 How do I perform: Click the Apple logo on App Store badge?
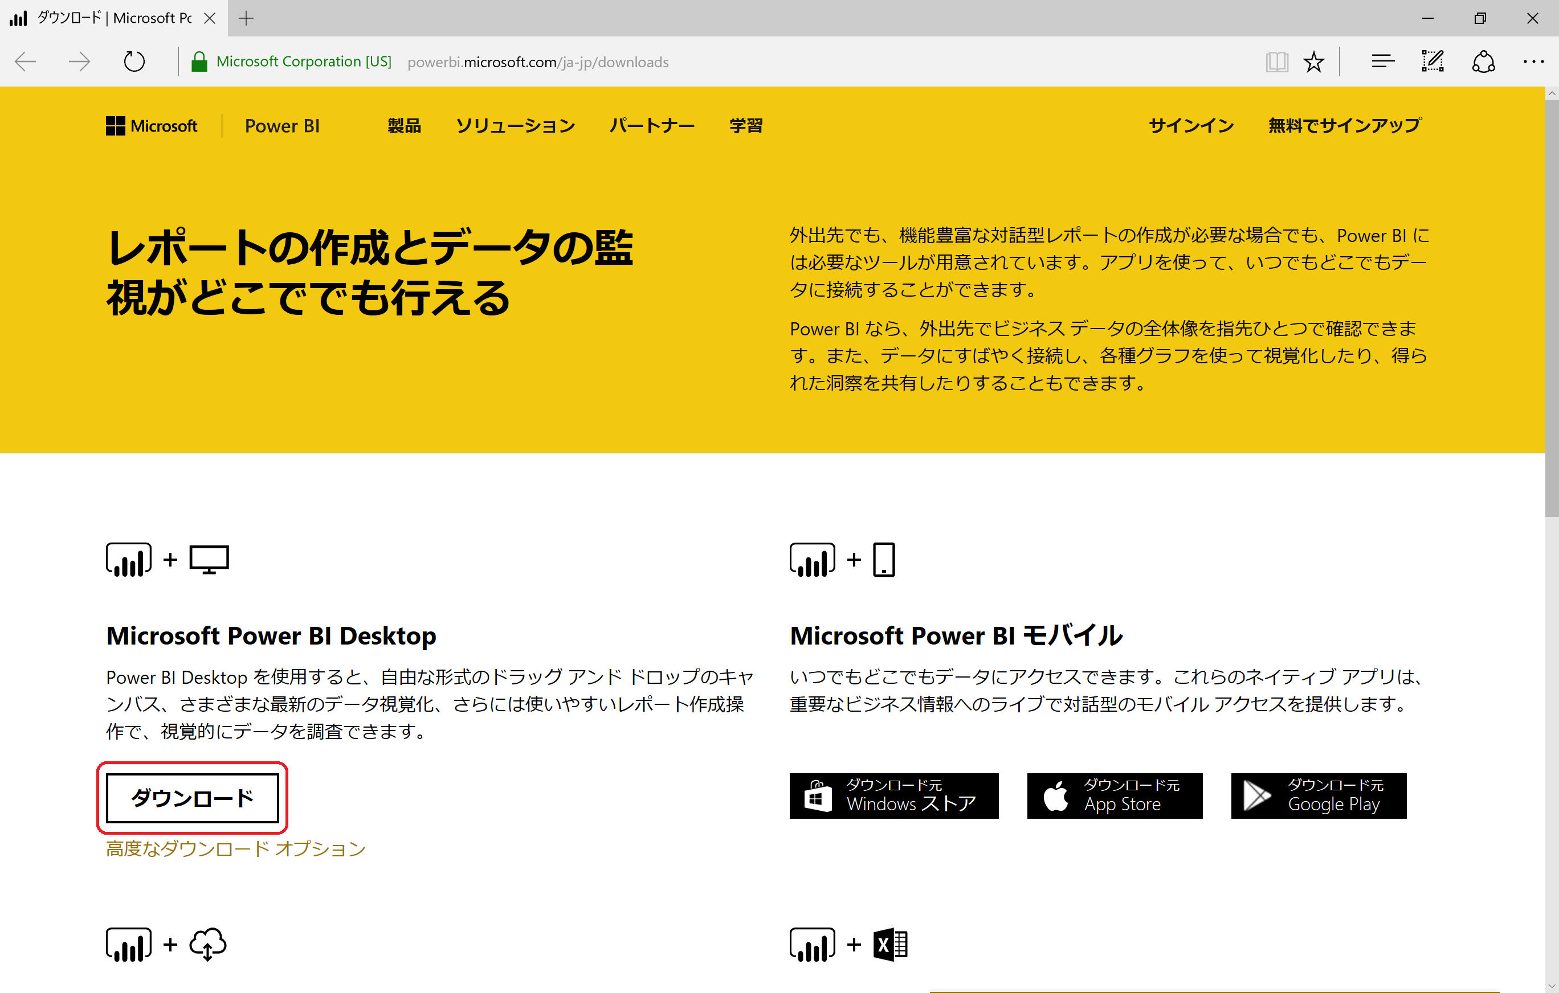click(x=1055, y=795)
